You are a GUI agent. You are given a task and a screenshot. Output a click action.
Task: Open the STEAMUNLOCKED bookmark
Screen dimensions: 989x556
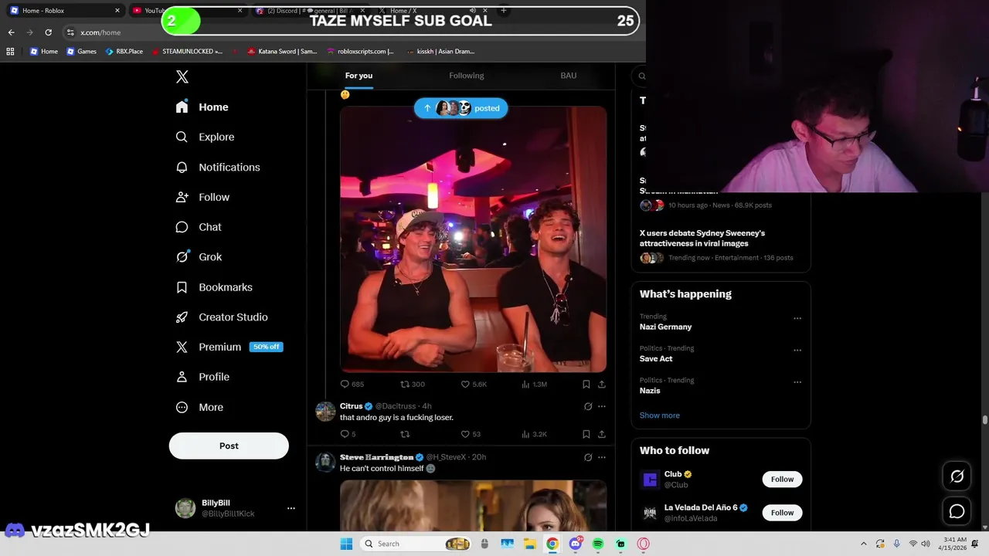tap(186, 52)
